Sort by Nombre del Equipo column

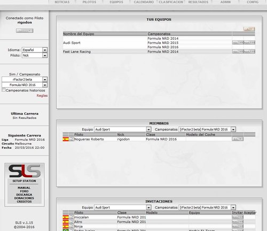tap(78, 34)
